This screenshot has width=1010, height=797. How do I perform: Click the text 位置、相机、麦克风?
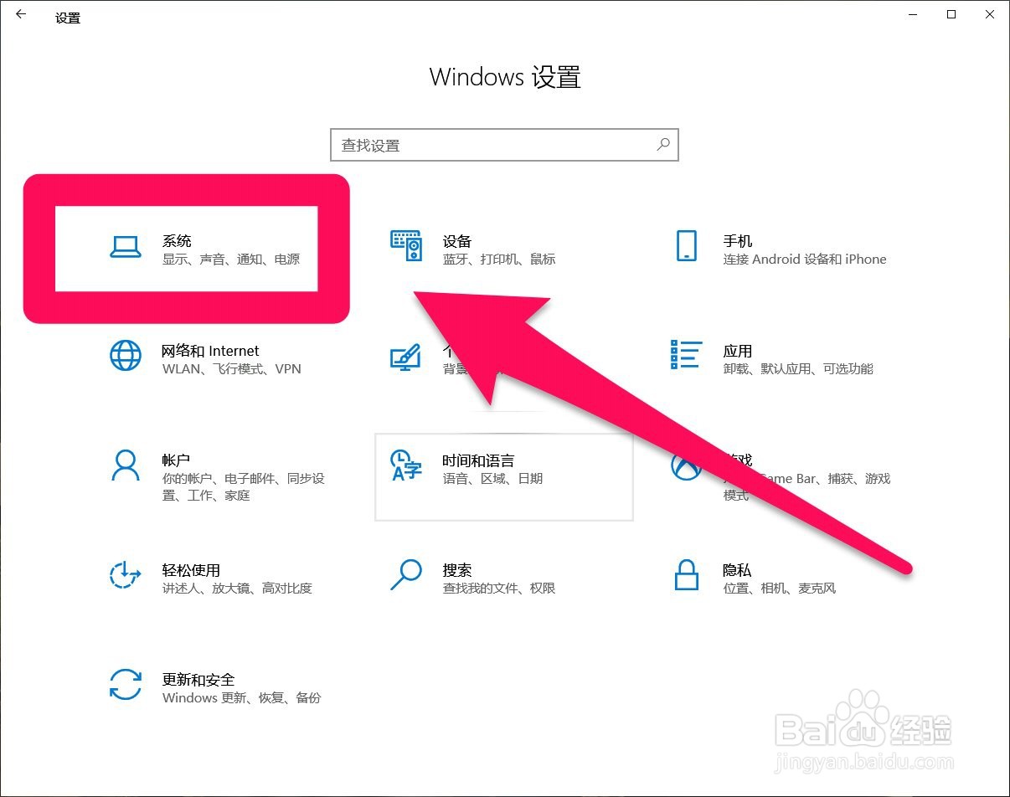(780, 589)
